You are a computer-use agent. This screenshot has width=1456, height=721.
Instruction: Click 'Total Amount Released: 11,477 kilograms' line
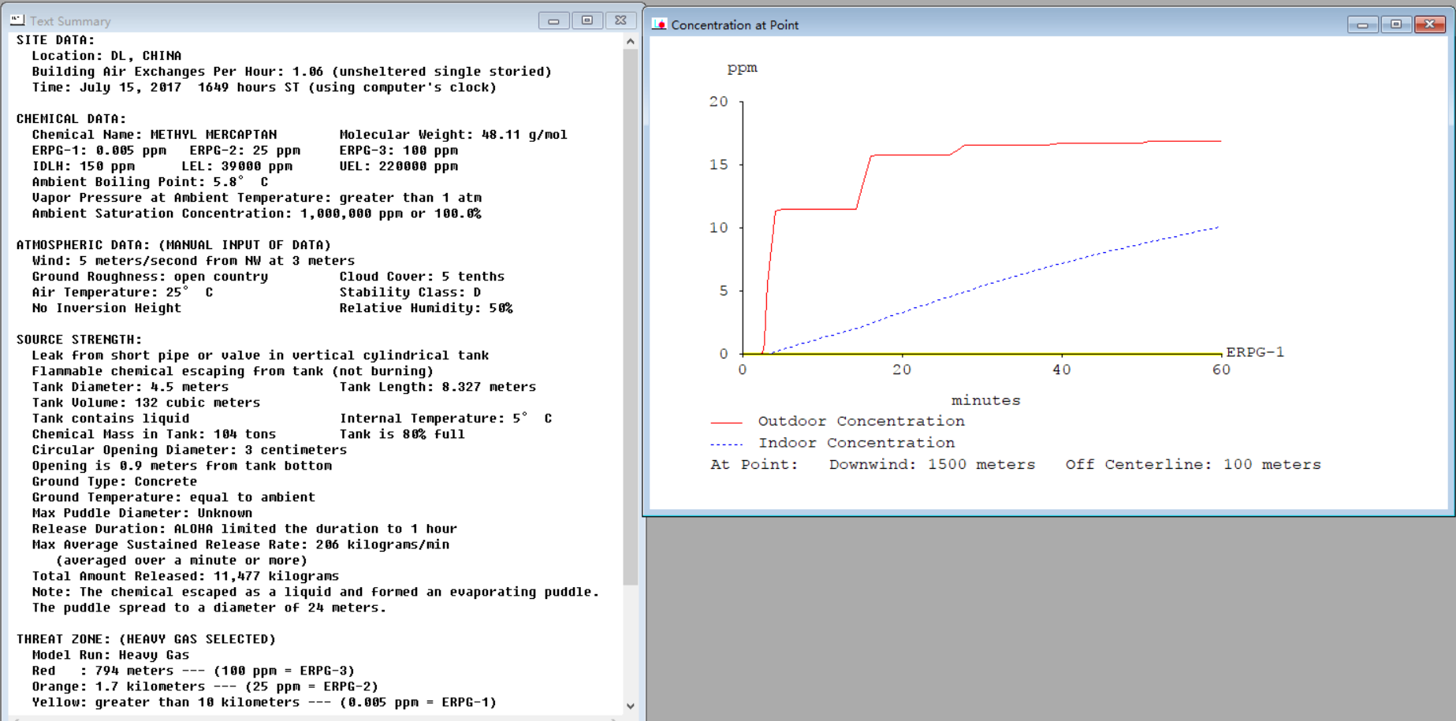tap(185, 576)
